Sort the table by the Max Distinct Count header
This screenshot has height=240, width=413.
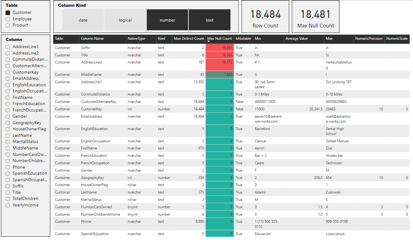click(x=188, y=39)
